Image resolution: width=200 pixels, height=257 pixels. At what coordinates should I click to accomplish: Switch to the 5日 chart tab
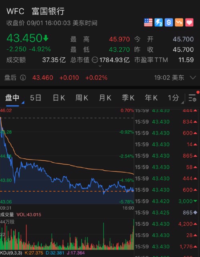click(x=36, y=98)
